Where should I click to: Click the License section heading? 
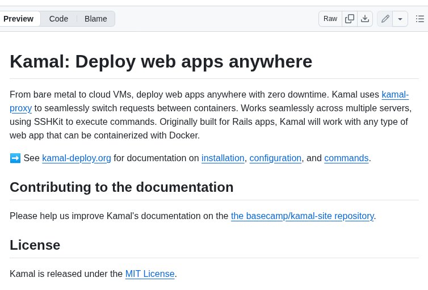35,245
